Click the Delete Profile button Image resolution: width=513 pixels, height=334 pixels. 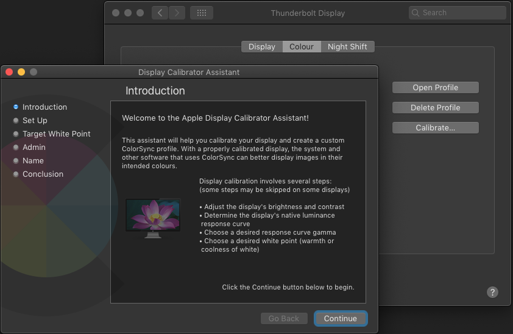436,108
